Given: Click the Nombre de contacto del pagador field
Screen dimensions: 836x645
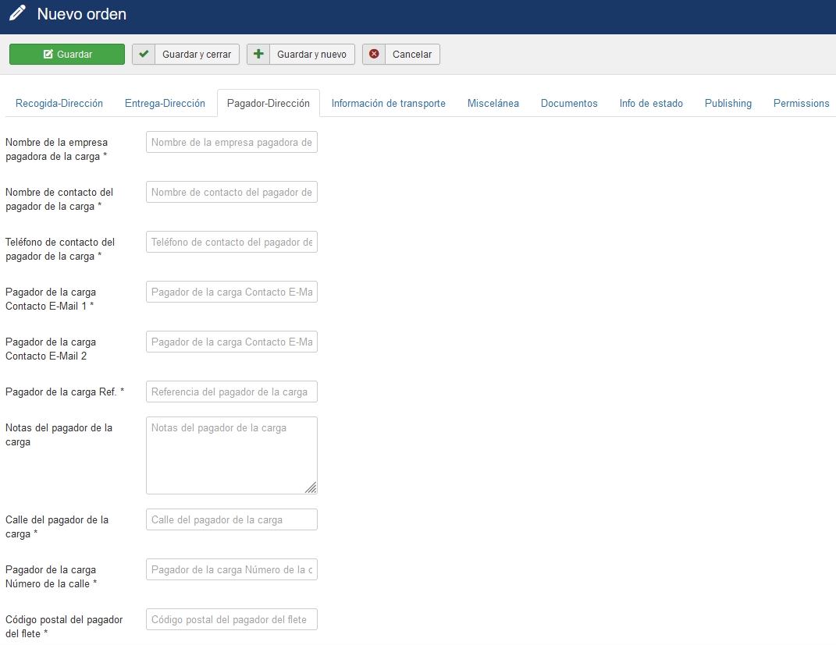Looking at the screenshot, I should 232,193.
